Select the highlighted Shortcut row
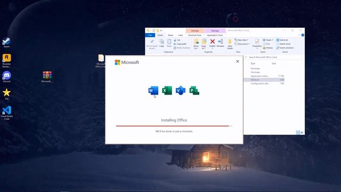Image resolution: width=341 pixels, height=192 pixels. pos(264,80)
